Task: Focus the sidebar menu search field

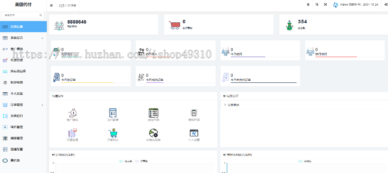Action: (x=23, y=15)
